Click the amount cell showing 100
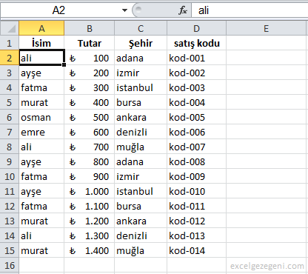 (x=90, y=58)
